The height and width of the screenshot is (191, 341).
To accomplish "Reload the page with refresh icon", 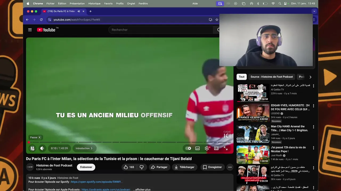I will (x=41, y=20).
